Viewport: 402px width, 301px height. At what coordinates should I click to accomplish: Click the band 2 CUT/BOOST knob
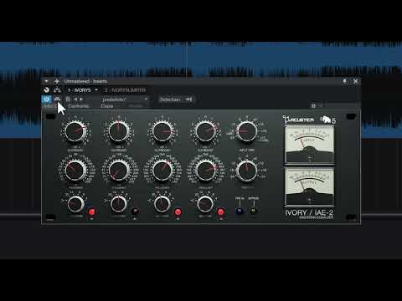click(x=118, y=131)
